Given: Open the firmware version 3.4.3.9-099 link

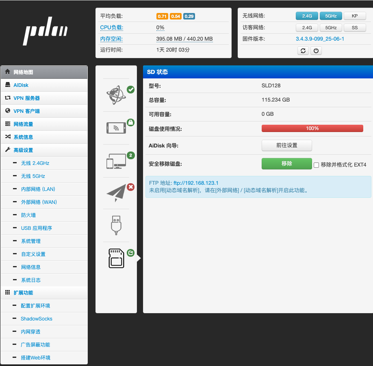Looking at the screenshot, I should coord(320,39).
